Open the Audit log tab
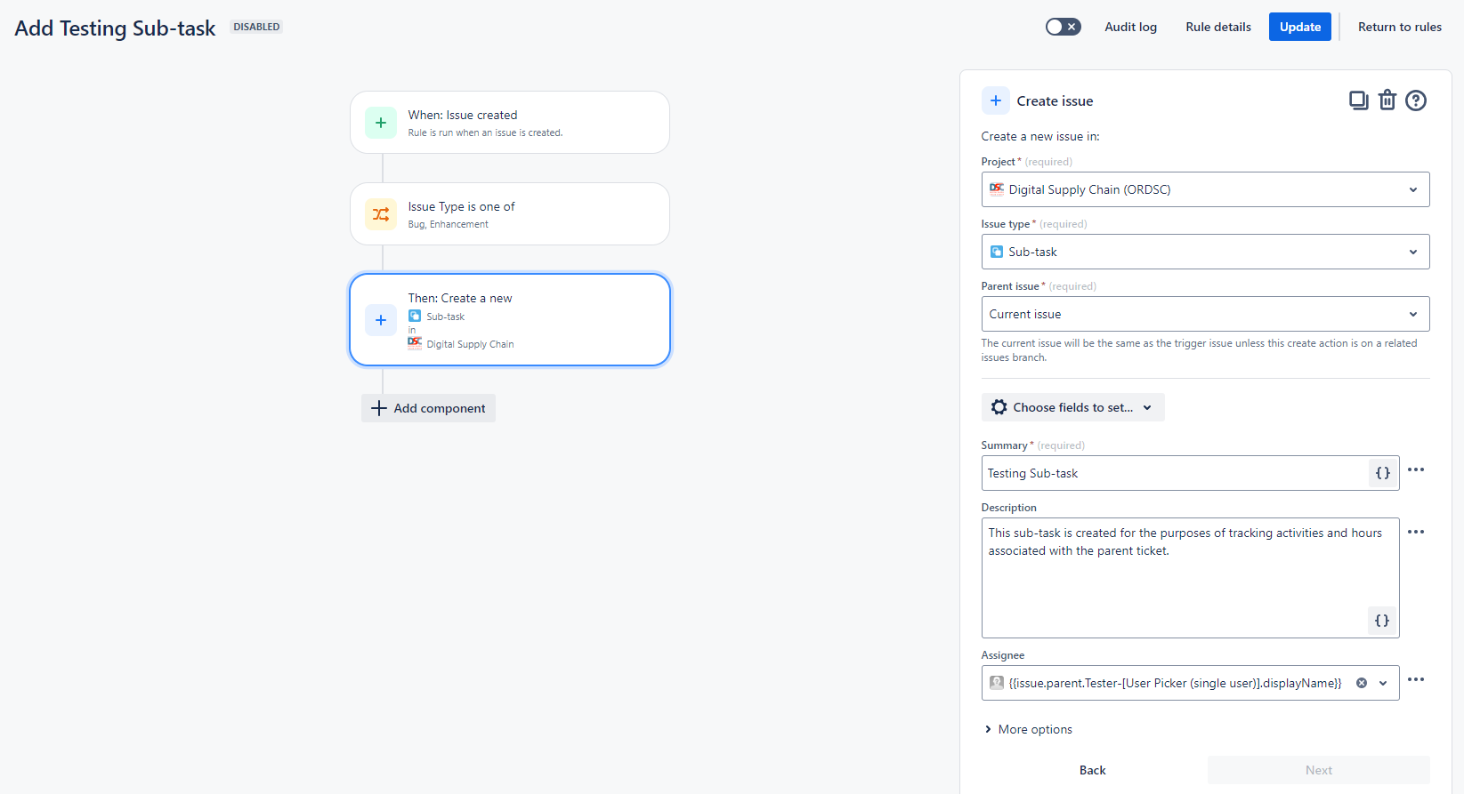Viewport: 1464px width, 794px height. 1130,27
